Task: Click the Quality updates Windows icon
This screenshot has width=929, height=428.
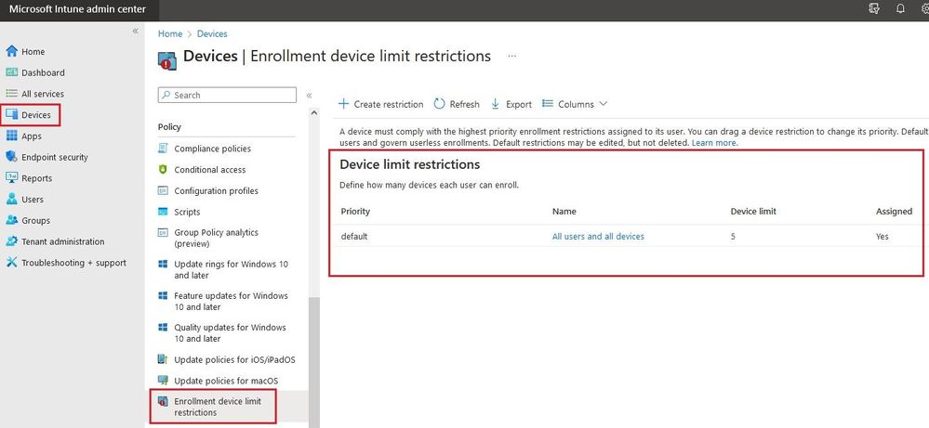Action: coord(163,327)
